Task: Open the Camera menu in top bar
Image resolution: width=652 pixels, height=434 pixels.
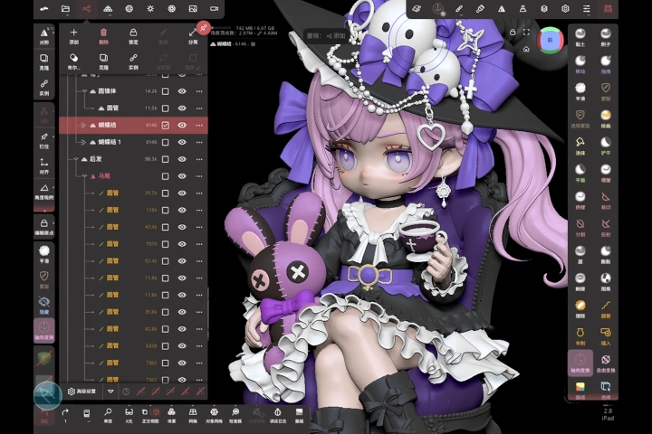Action: [x=214, y=9]
